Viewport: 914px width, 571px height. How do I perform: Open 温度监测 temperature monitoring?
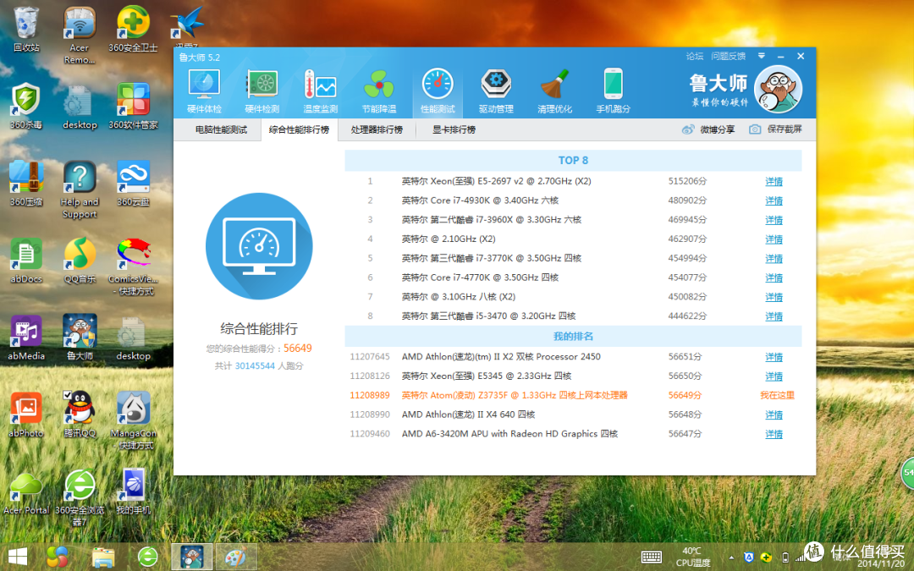[320, 91]
